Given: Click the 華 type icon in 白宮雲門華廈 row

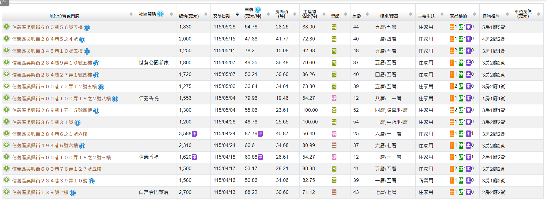Looking at the screenshot, I should pyautogui.click(x=334, y=192).
